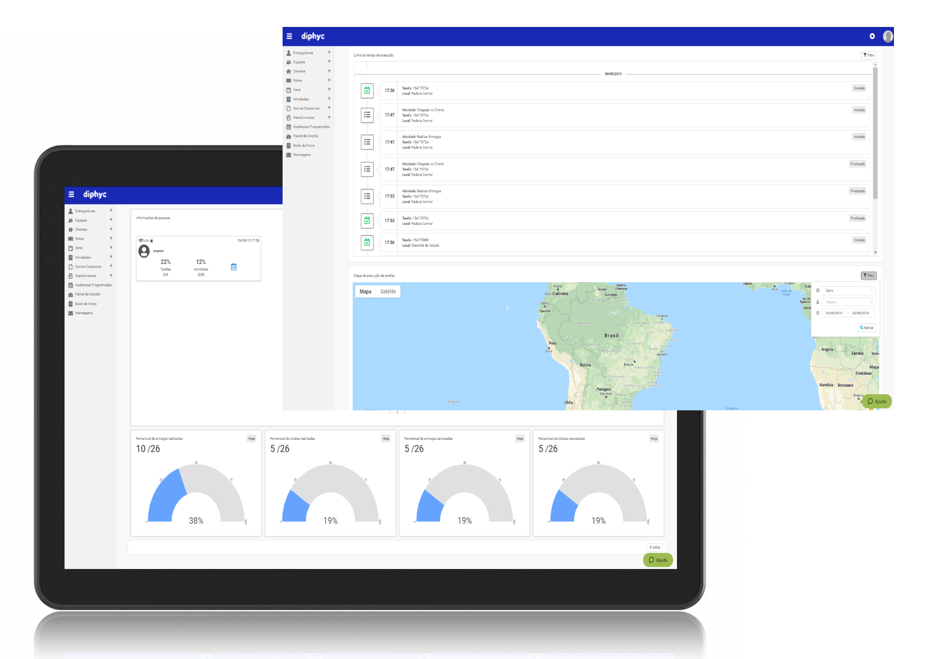Click Clientes house icon in front sidebar
The image size is (926, 659).
pos(289,71)
